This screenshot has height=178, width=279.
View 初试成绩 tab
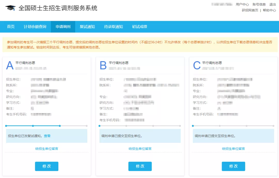[139, 27]
